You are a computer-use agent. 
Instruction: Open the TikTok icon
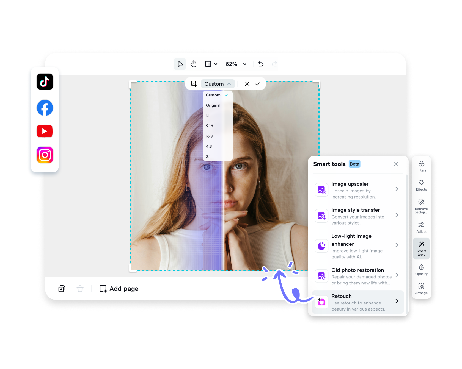pyautogui.click(x=45, y=82)
